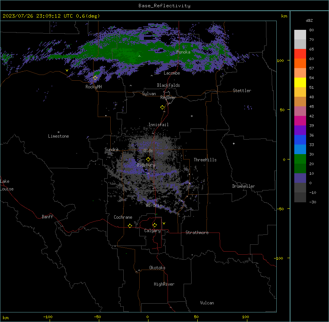The width and height of the screenshot is (329, 322).
Task: Select the Innisfail label
Action: pos(158,125)
